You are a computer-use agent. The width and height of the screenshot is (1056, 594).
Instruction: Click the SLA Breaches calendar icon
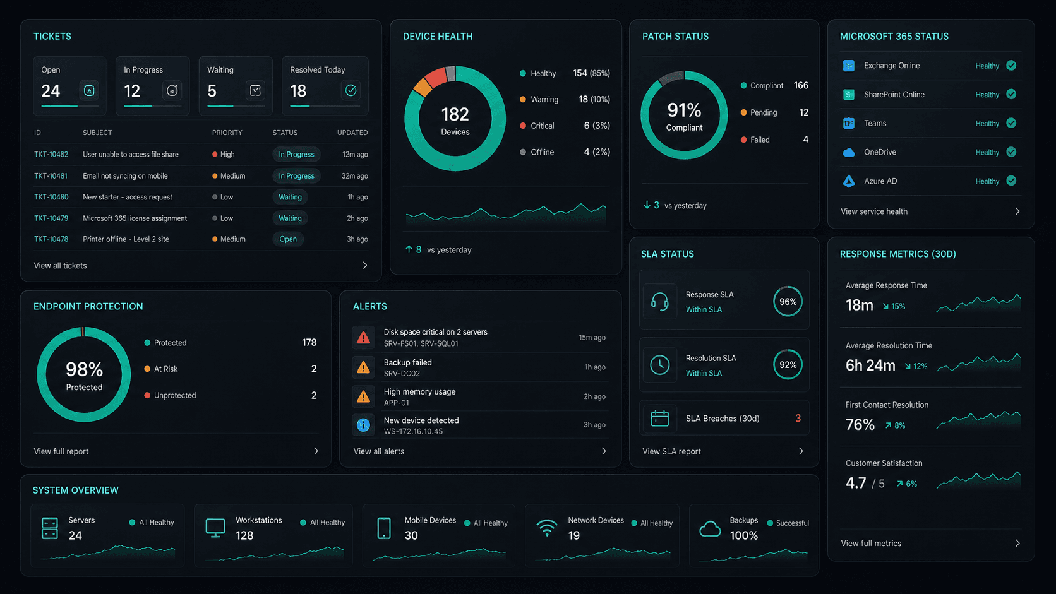click(660, 419)
